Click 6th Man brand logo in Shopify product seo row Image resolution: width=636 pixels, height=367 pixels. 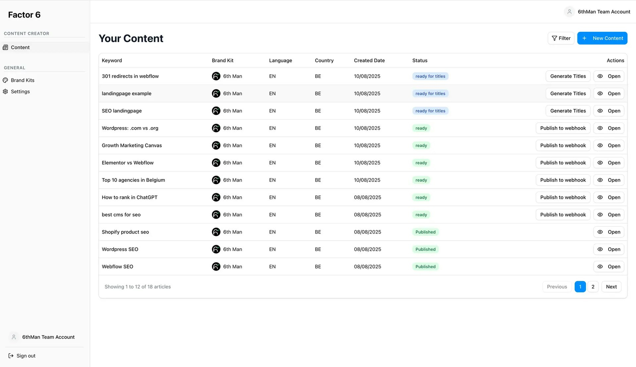[216, 232]
